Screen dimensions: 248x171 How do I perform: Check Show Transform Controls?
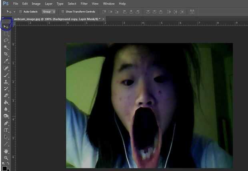(x=63, y=12)
